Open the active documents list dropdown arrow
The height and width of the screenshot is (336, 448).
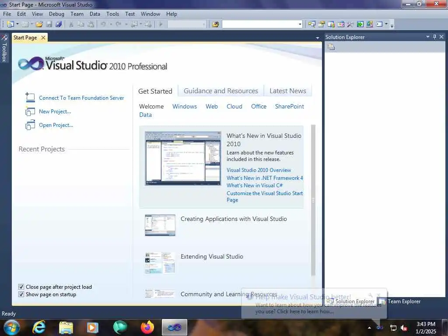[317, 38]
